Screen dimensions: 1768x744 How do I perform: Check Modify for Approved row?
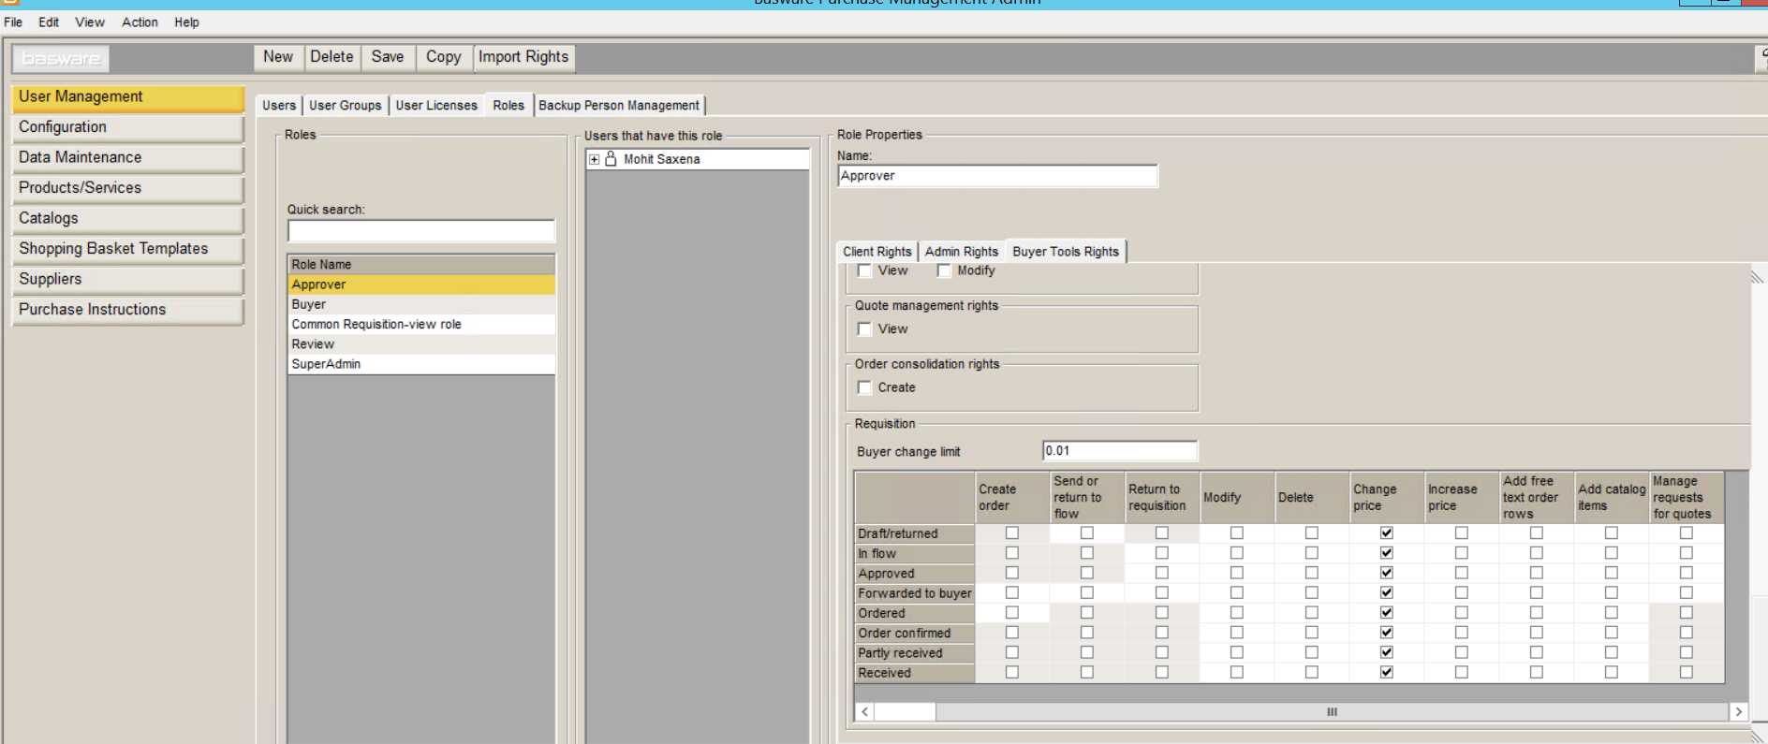(x=1237, y=573)
